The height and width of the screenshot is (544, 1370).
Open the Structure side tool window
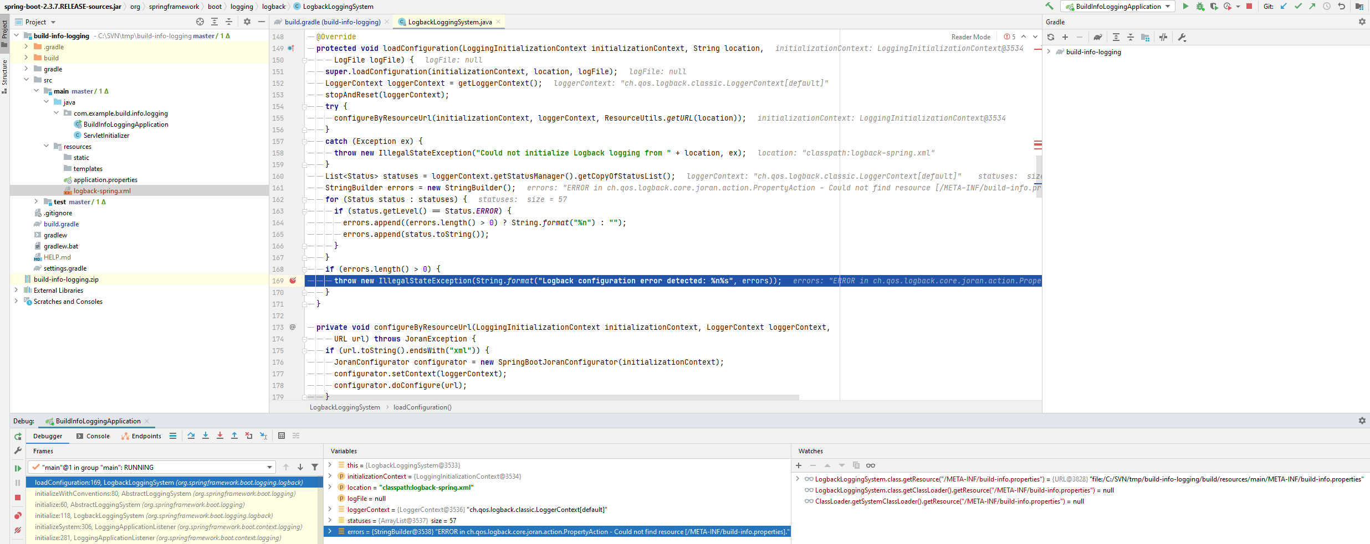click(x=4, y=76)
